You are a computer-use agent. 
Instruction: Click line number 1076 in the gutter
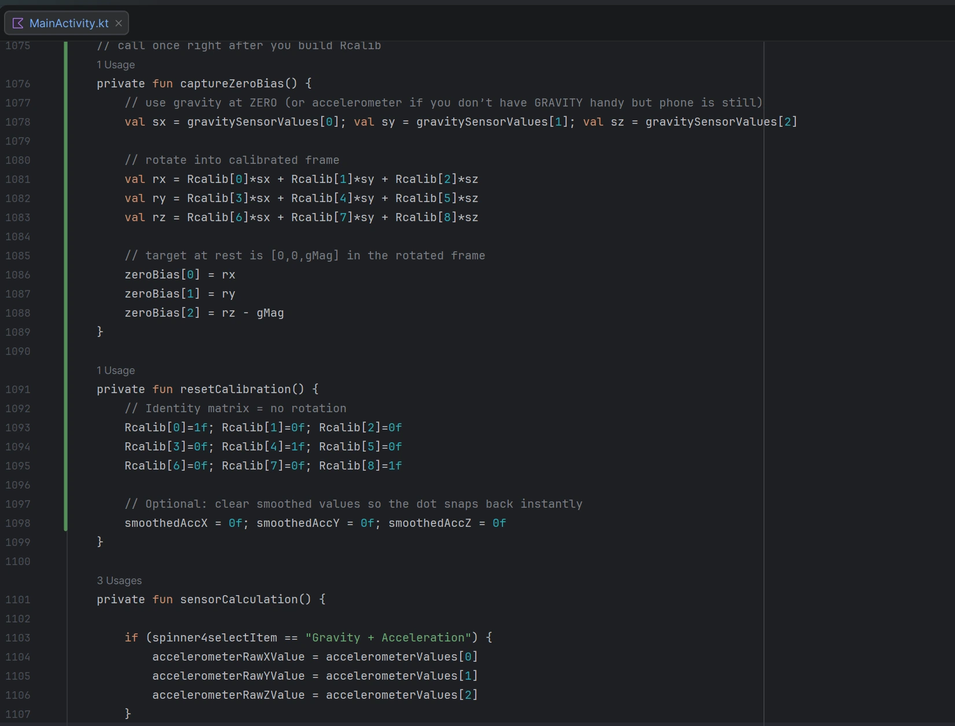click(x=18, y=84)
